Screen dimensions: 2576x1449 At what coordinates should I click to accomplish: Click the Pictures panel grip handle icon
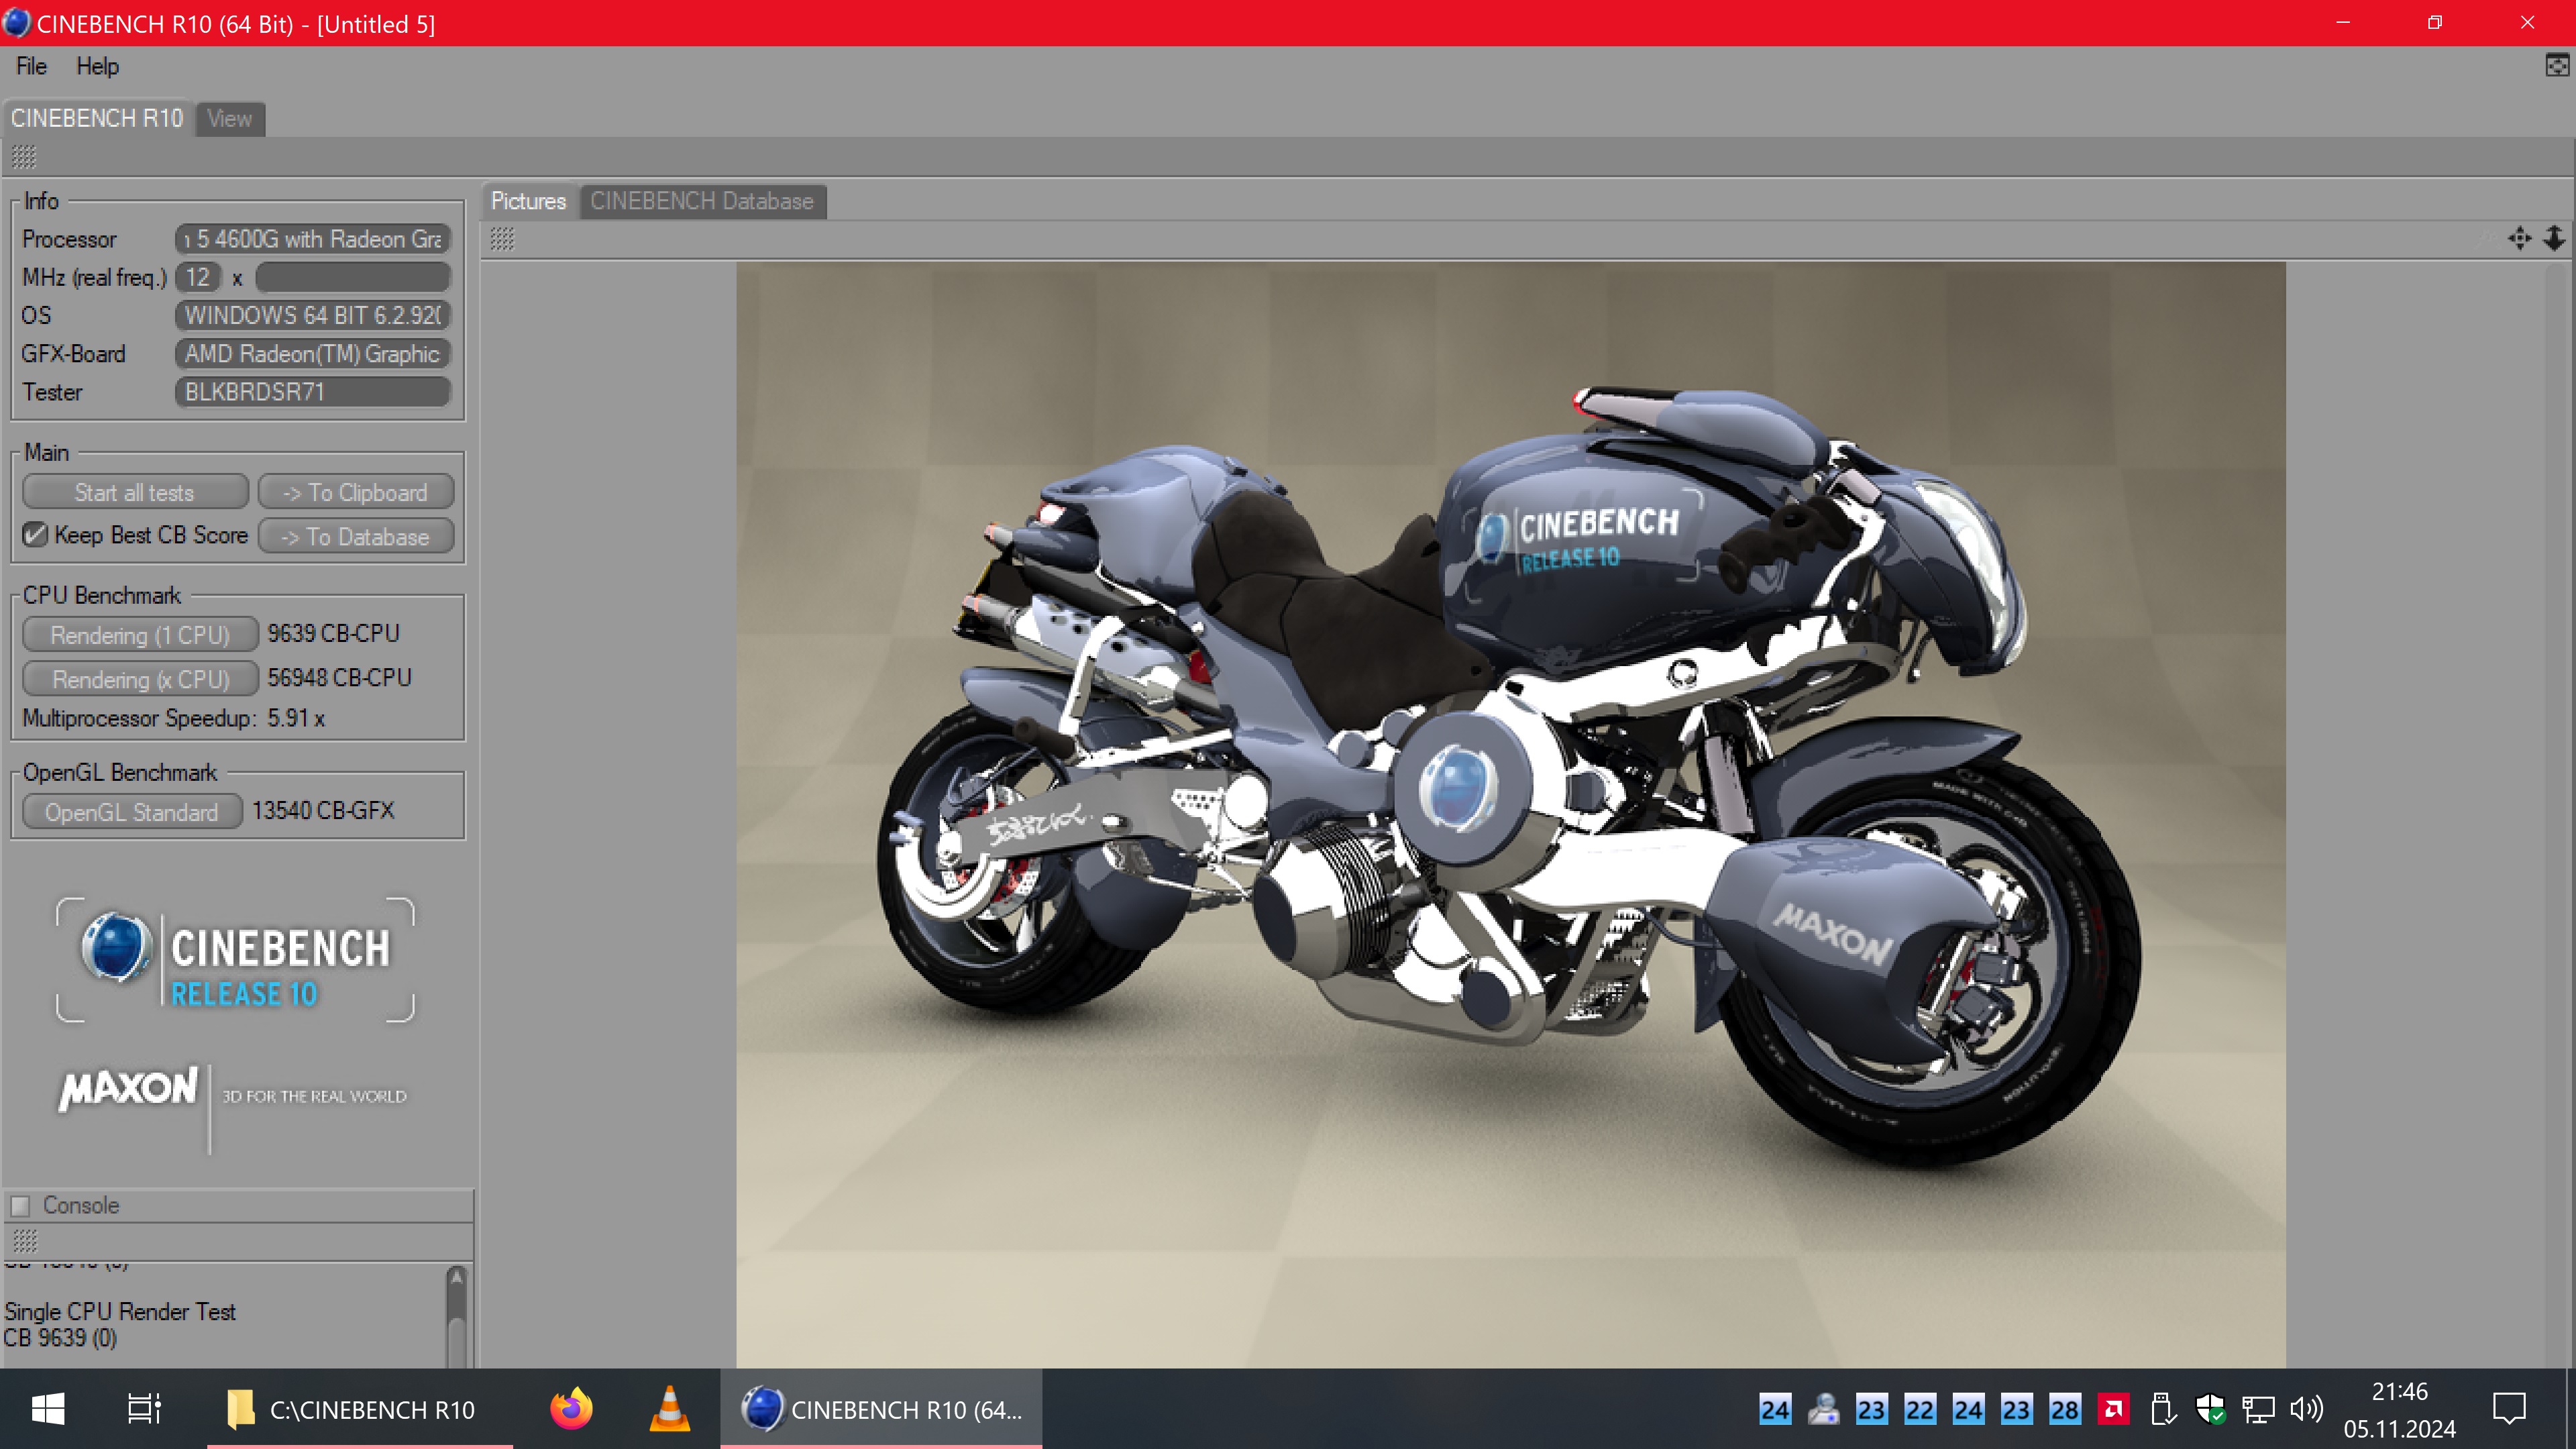click(x=502, y=239)
